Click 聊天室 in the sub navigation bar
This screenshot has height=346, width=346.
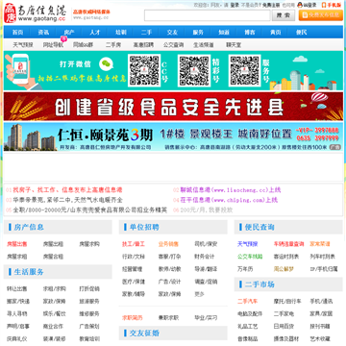(234, 45)
